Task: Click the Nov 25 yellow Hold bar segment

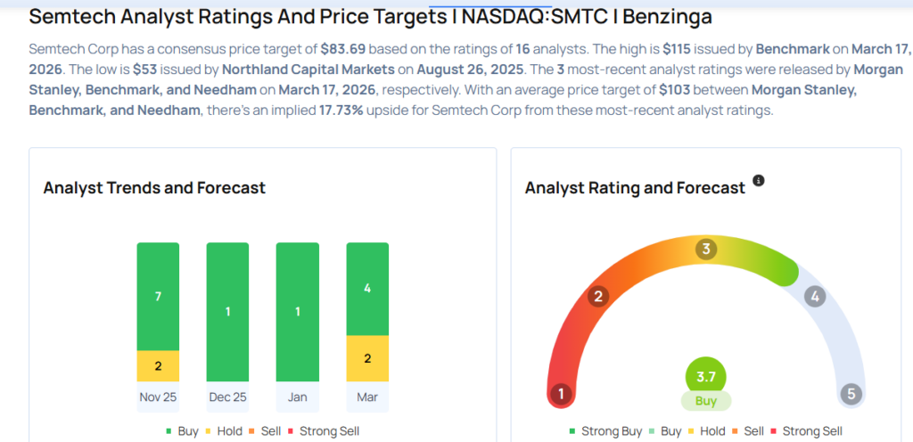Action: pos(158,365)
